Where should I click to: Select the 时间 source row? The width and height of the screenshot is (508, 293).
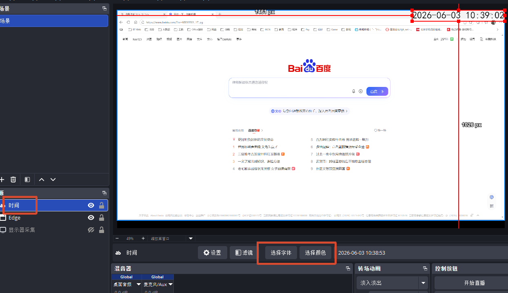[x=54, y=206]
